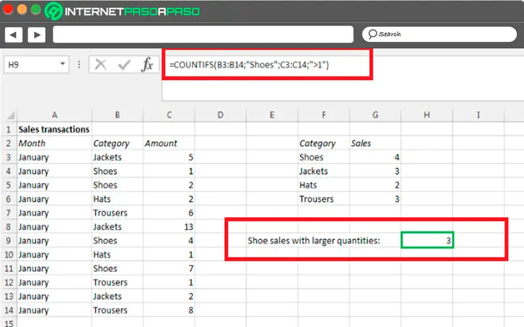
Task: Select cell F3 containing 'Shoes'
Action: pos(324,157)
